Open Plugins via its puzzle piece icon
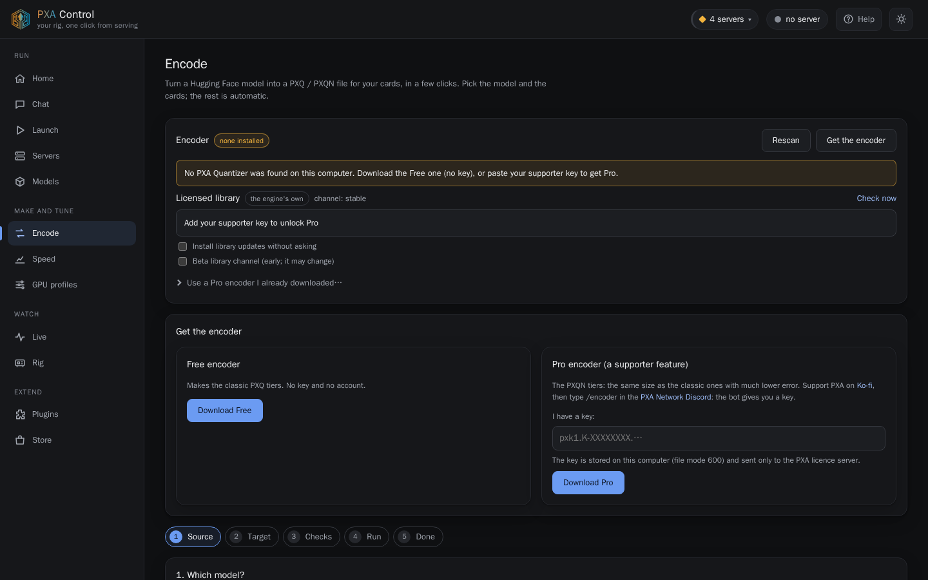This screenshot has height=580, width=928. 20,414
